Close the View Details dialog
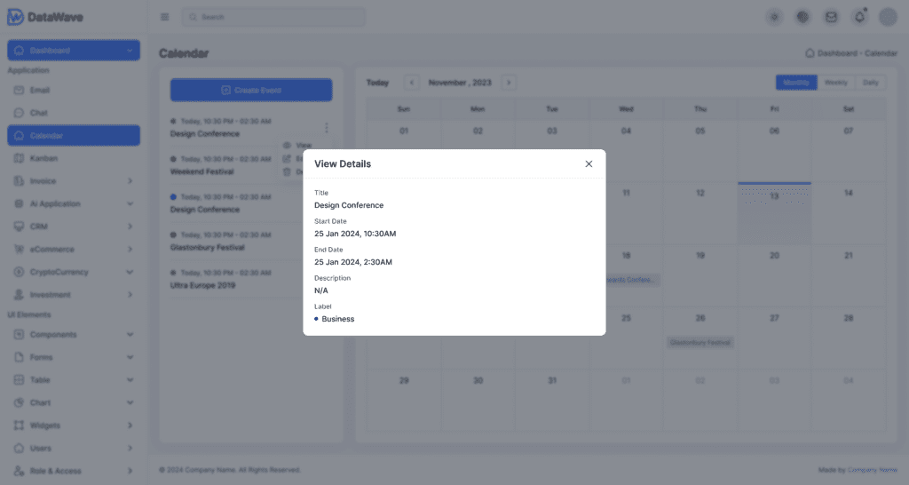Image resolution: width=909 pixels, height=485 pixels. pos(589,163)
